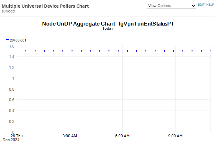Click the last data point at chart end

click(210, 51)
